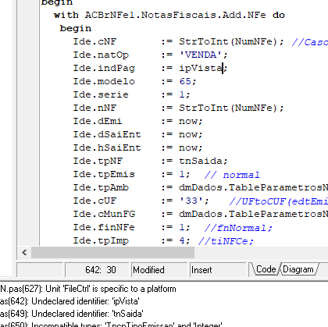Switch to the Code tab
This screenshot has width=328, height=327.
point(266,269)
